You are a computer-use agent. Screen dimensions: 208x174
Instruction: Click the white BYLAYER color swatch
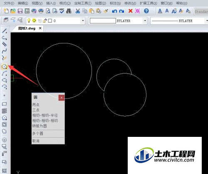pyautogui.click(x=103, y=21)
